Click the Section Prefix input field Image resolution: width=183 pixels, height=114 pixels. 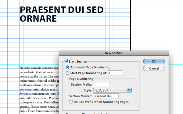click(101, 85)
